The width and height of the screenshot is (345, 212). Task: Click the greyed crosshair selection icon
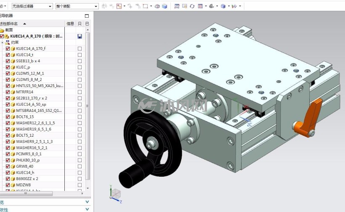click(130, 6)
